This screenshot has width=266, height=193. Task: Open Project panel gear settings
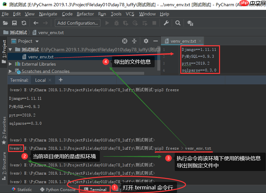[146, 41]
